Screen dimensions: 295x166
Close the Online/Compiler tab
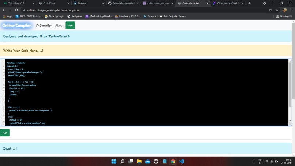207,3
